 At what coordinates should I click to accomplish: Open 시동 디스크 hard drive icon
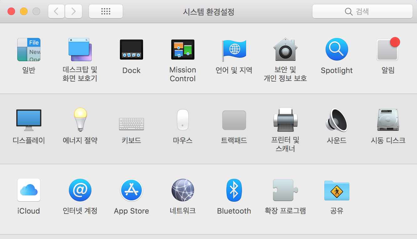pyautogui.click(x=388, y=120)
